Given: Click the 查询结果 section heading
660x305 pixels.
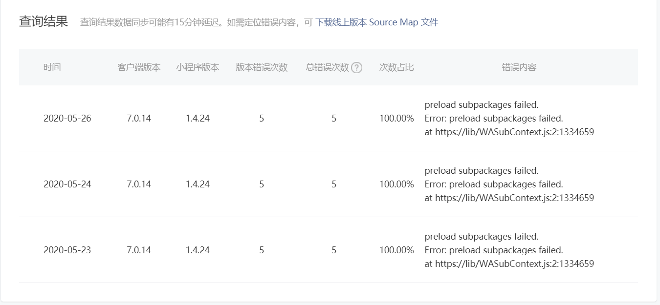Looking at the screenshot, I should pyautogui.click(x=44, y=22).
